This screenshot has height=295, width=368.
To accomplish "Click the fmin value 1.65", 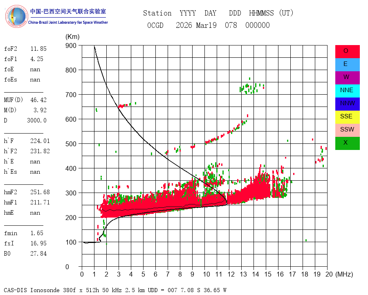I will (x=37, y=233).
